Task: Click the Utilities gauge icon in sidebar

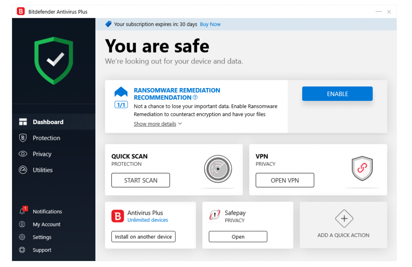Action: pyautogui.click(x=23, y=170)
